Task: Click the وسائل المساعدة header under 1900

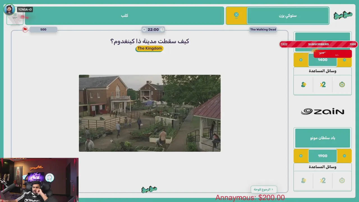Action: (323, 167)
